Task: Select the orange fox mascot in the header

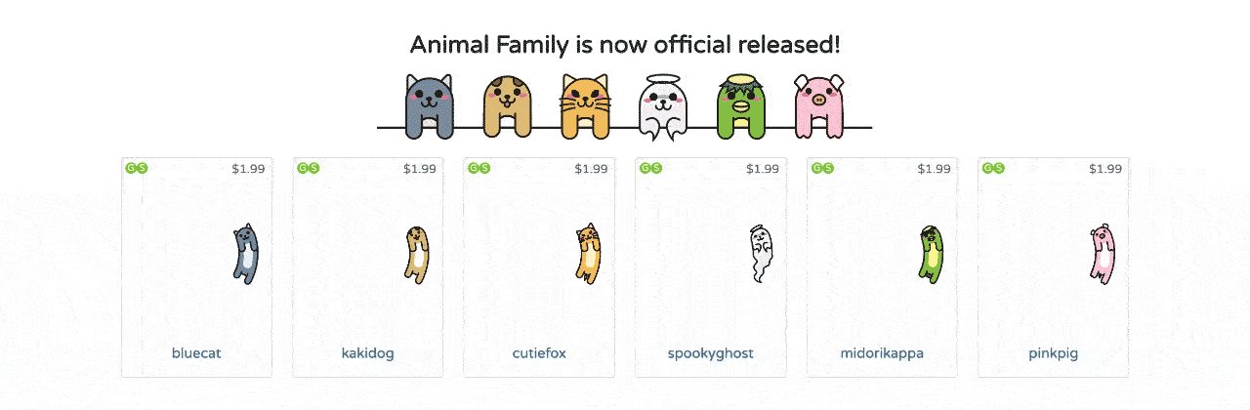Action: 585,105
